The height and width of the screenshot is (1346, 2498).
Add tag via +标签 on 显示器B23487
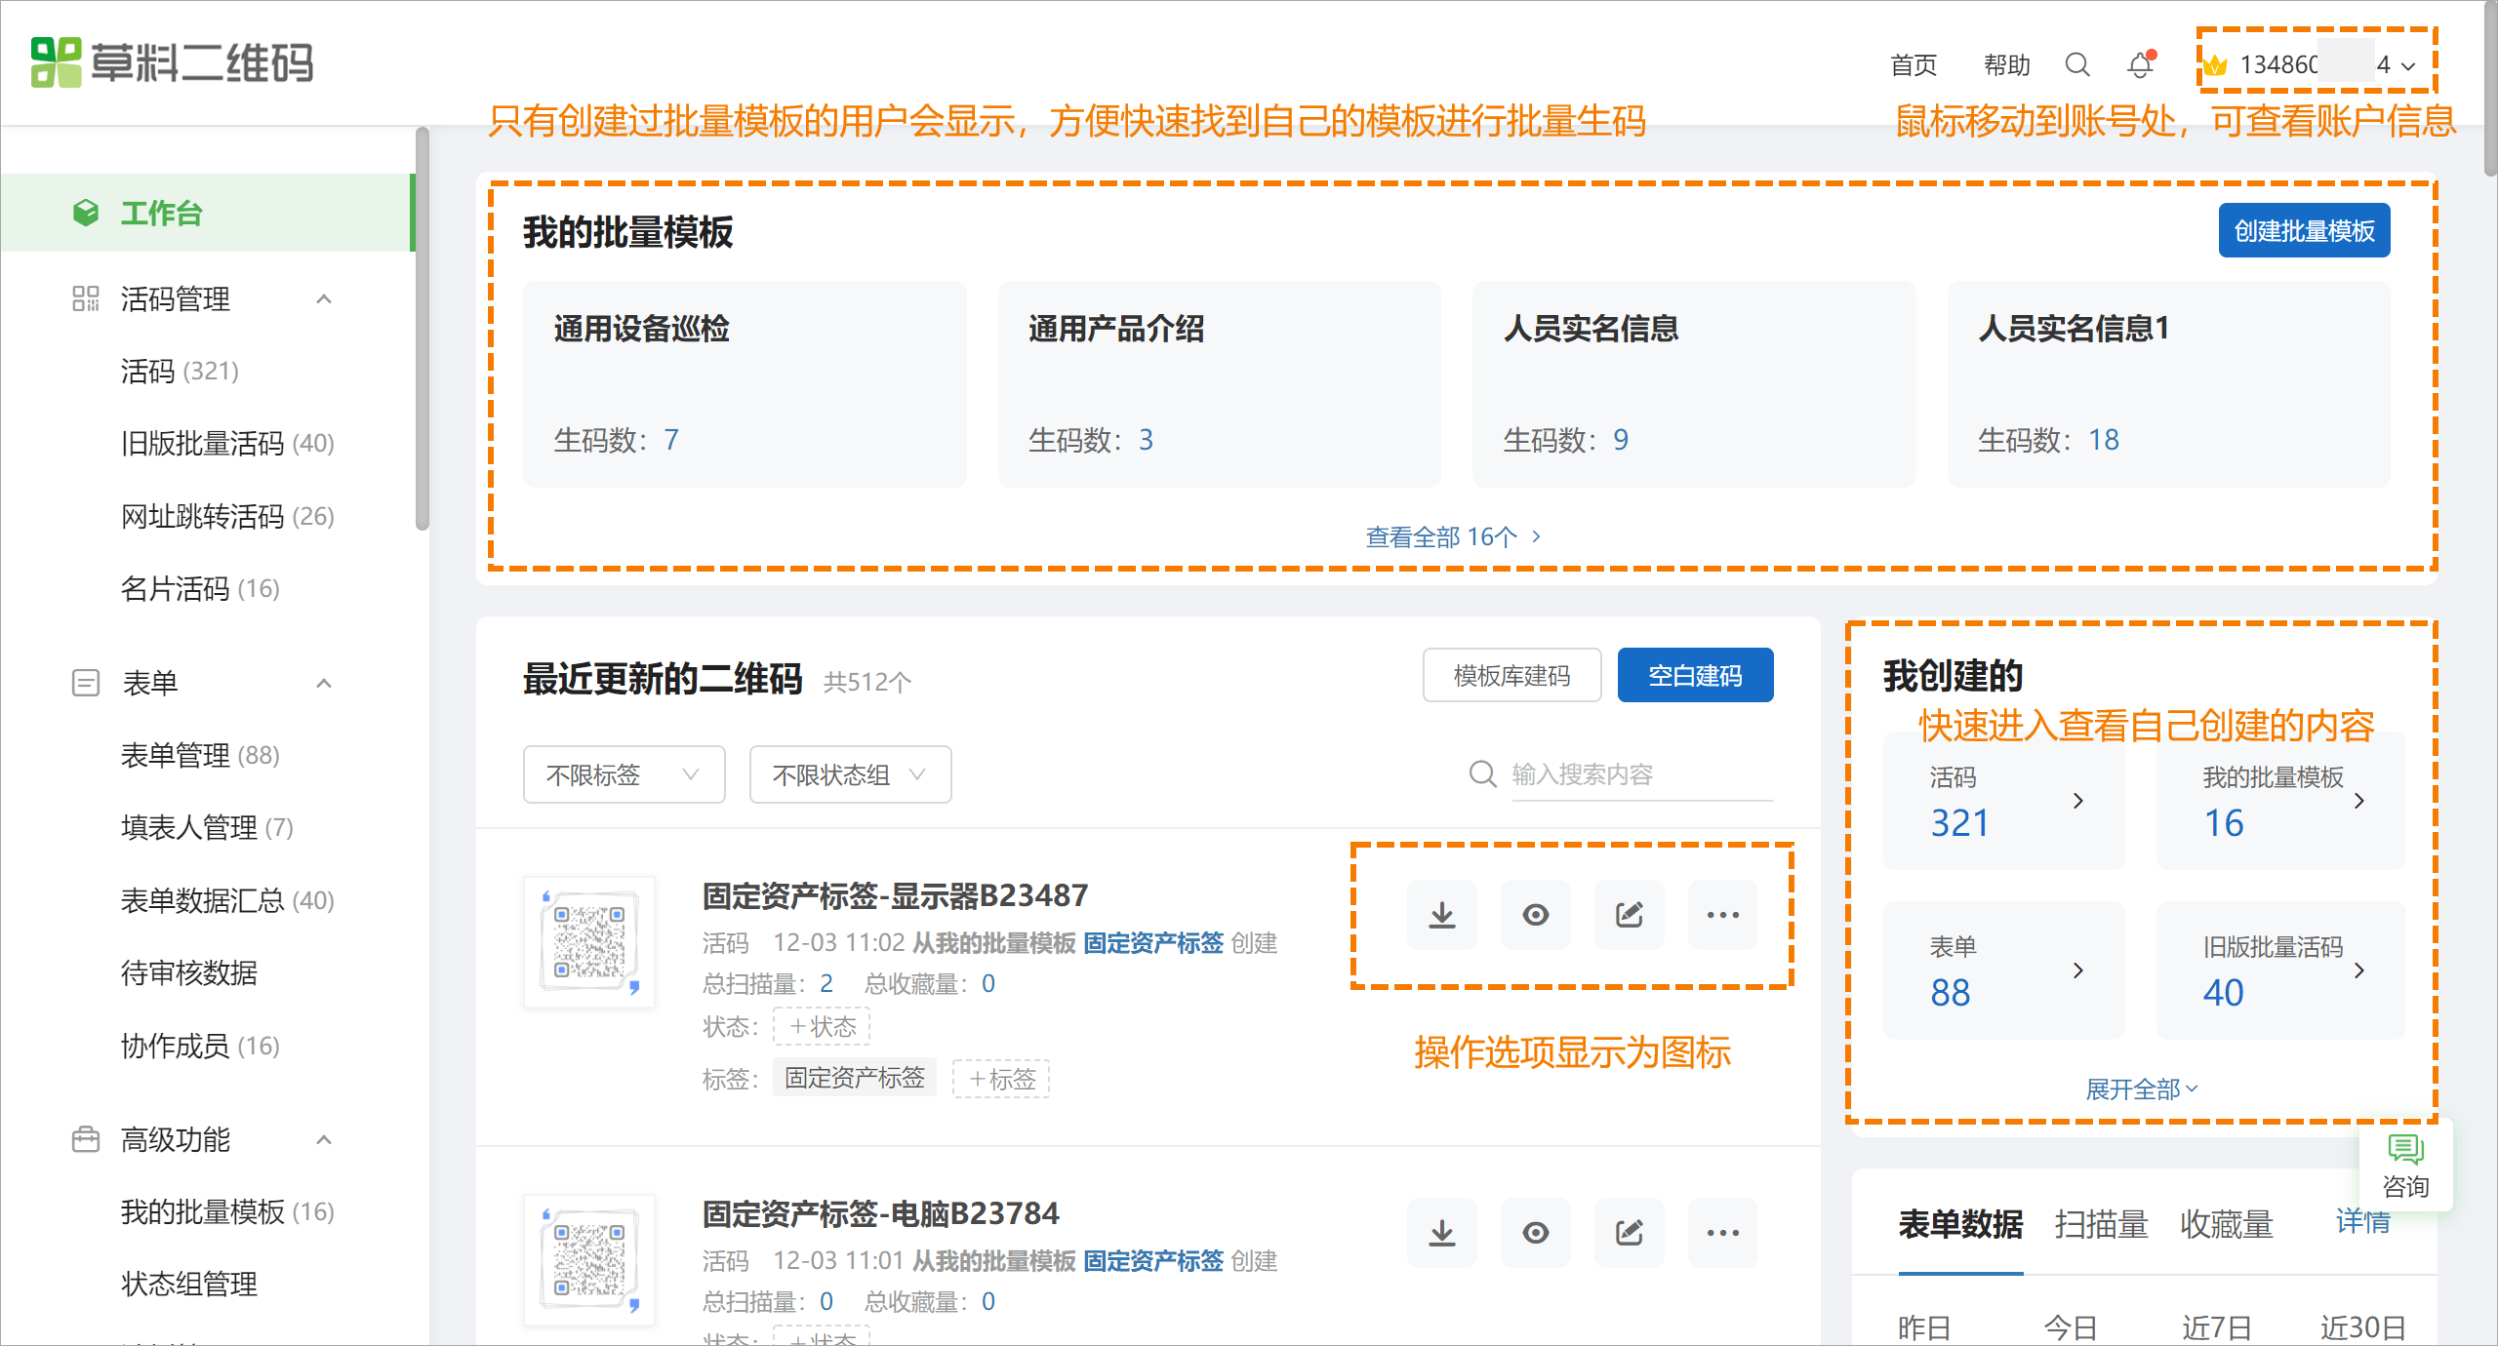(1001, 1079)
